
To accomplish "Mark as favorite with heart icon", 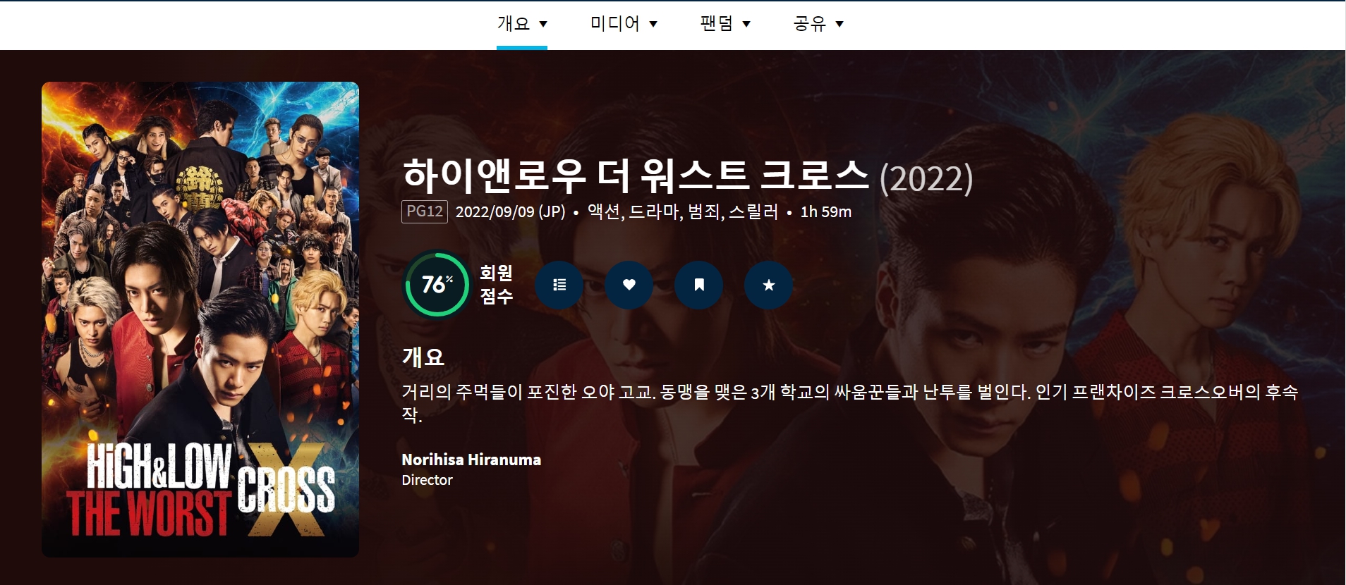I will click(x=629, y=285).
